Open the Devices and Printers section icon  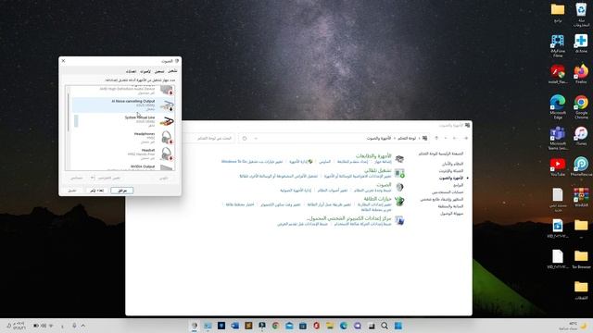pyautogui.click(x=399, y=158)
